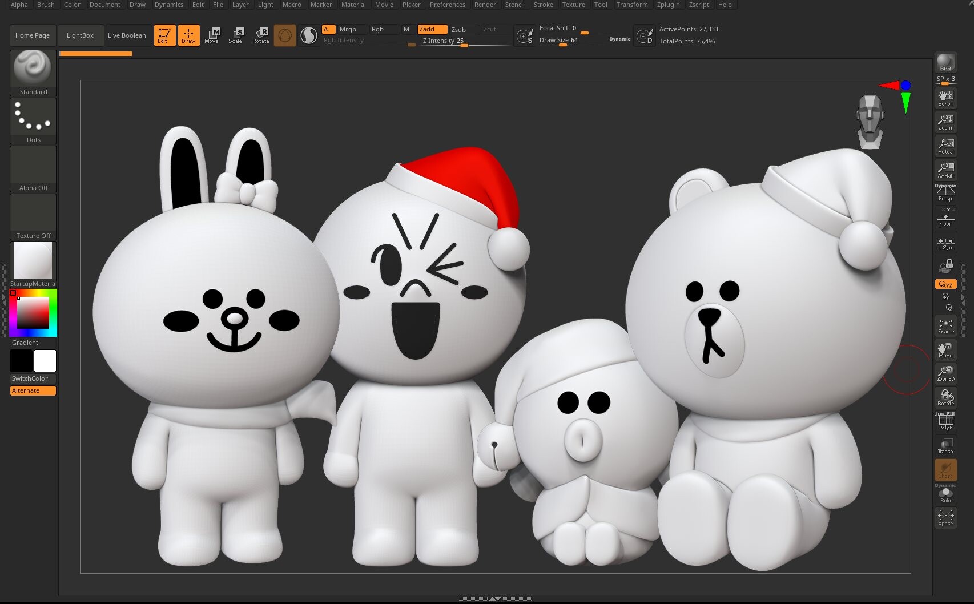The width and height of the screenshot is (974, 604).
Task: Activate the Local Symmetry icon
Action: 945,242
